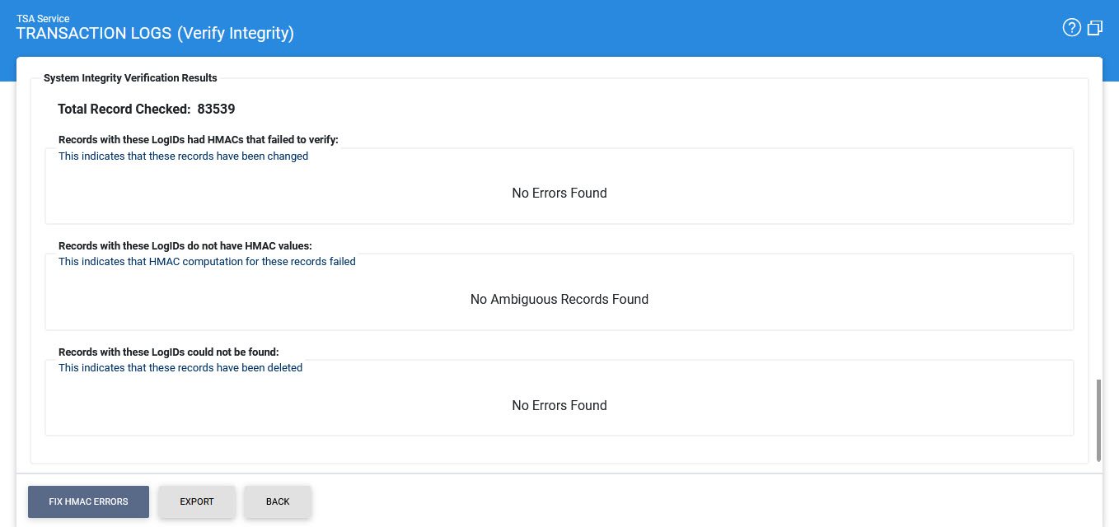Click the TRANSACTION LOGS (Verify Integrity) title
This screenshot has width=1119, height=527.
click(155, 34)
